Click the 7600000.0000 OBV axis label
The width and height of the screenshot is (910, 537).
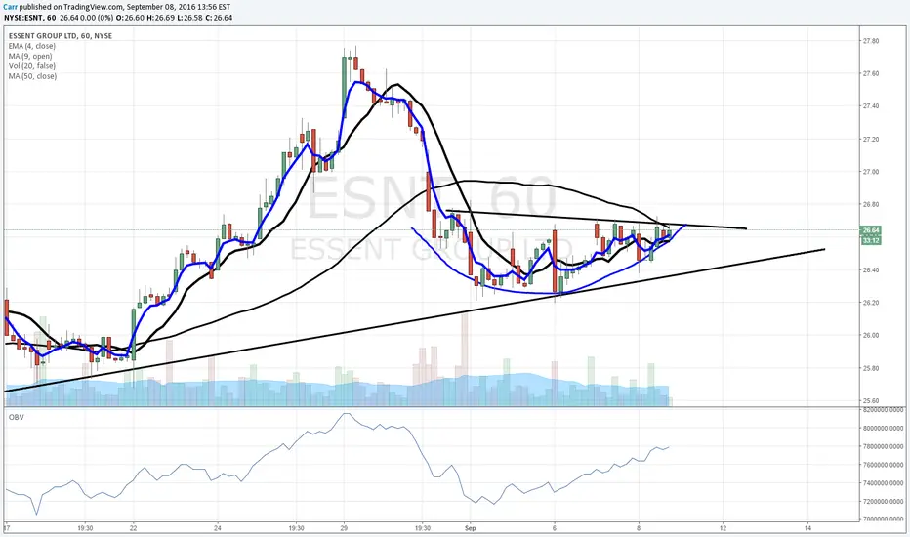[884, 465]
